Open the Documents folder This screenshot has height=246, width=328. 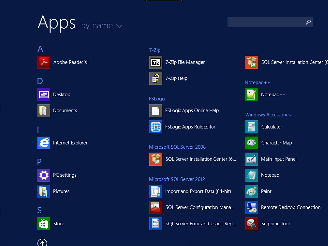(57, 110)
